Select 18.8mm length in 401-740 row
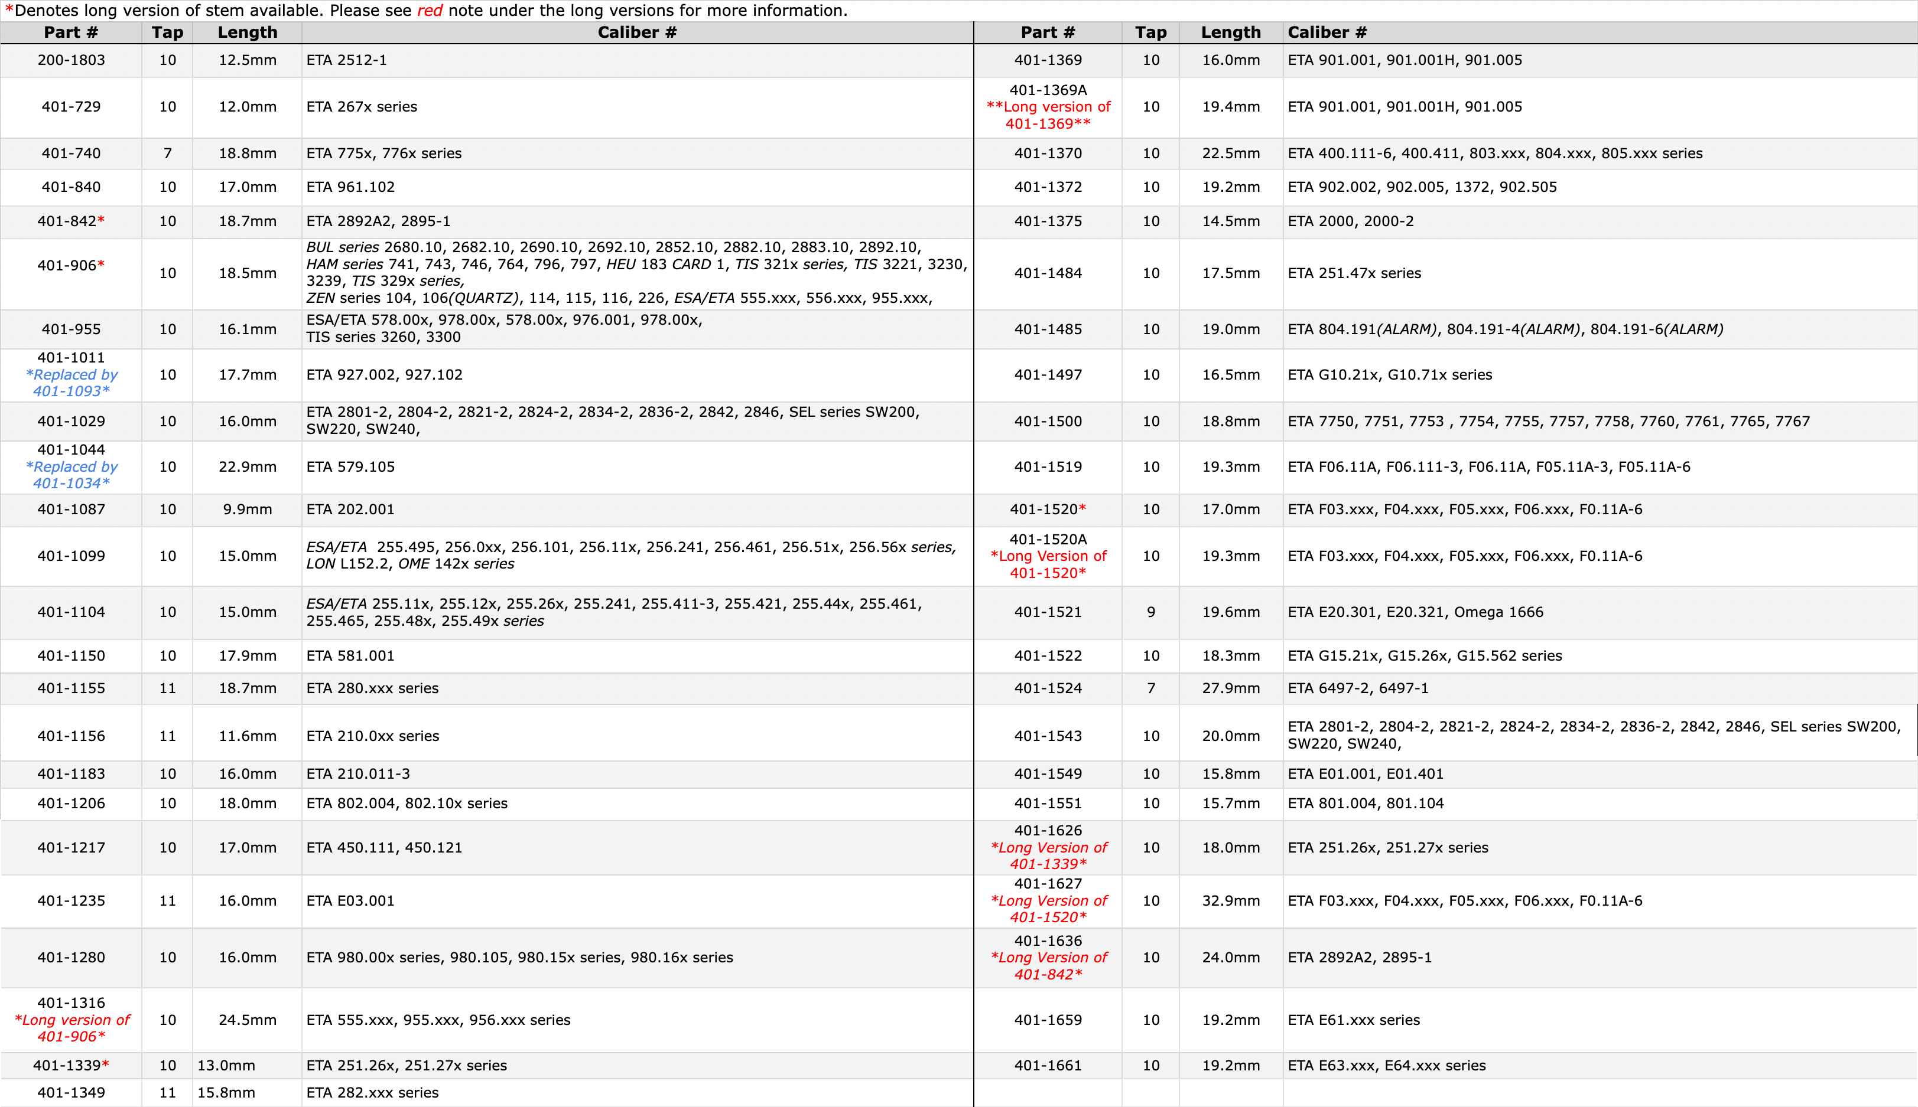The image size is (1918, 1107). (x=247, y=154)
